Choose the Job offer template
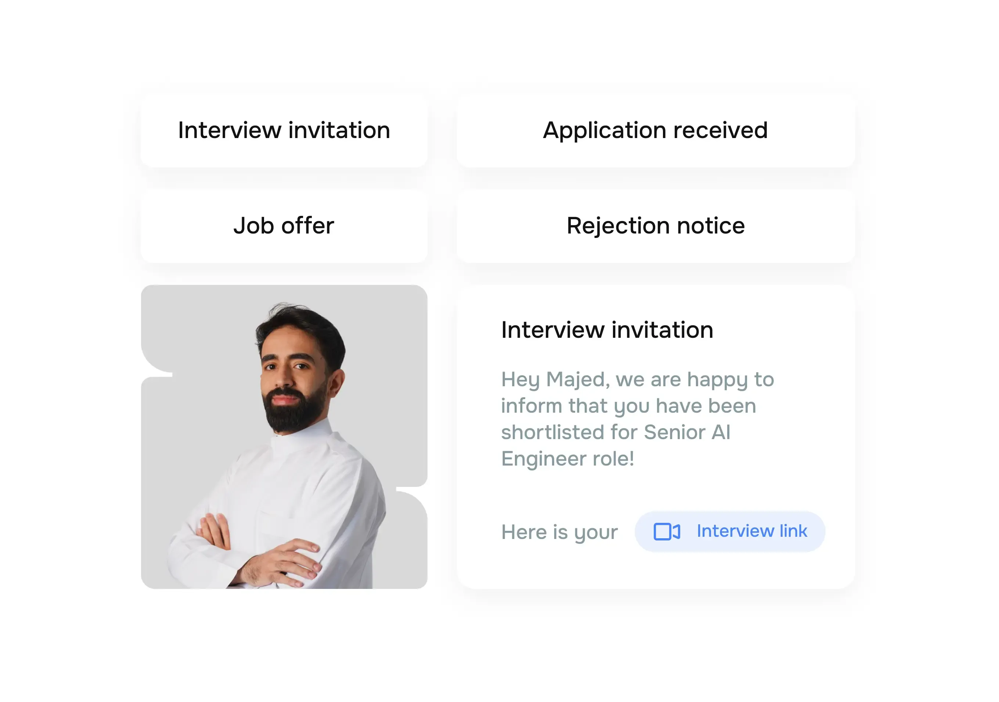 (x=284, y=226)
